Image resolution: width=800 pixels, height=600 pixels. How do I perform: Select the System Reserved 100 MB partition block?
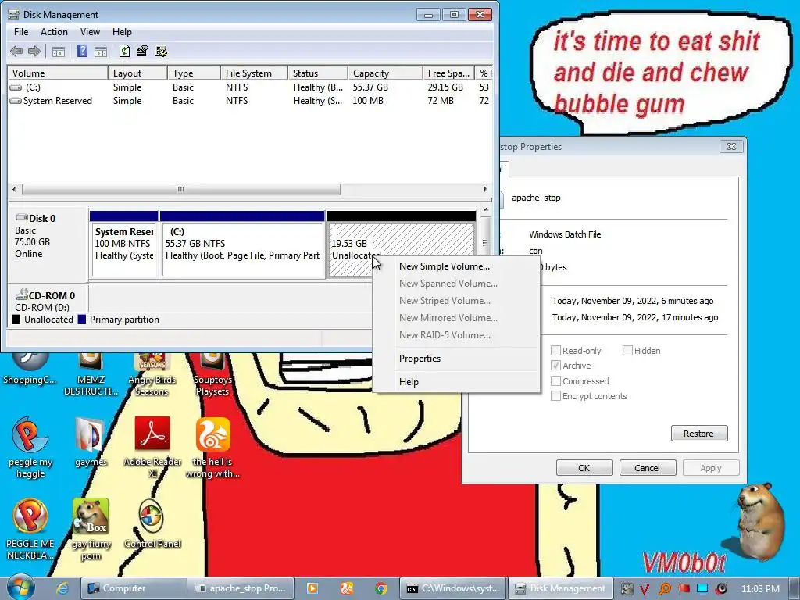point(124,245)
